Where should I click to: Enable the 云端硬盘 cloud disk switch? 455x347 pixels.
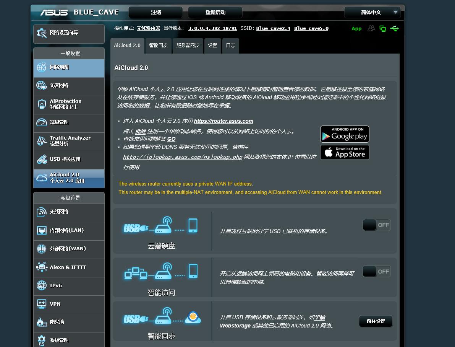376,225
